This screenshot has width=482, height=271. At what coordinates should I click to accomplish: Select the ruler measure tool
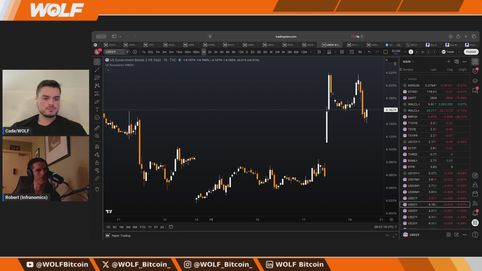tap(97, 128)
